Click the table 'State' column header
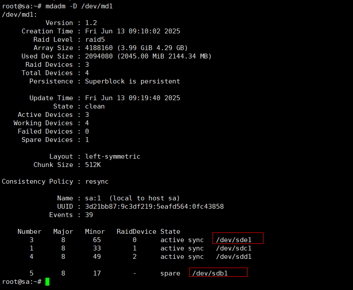 pos(170,232)
